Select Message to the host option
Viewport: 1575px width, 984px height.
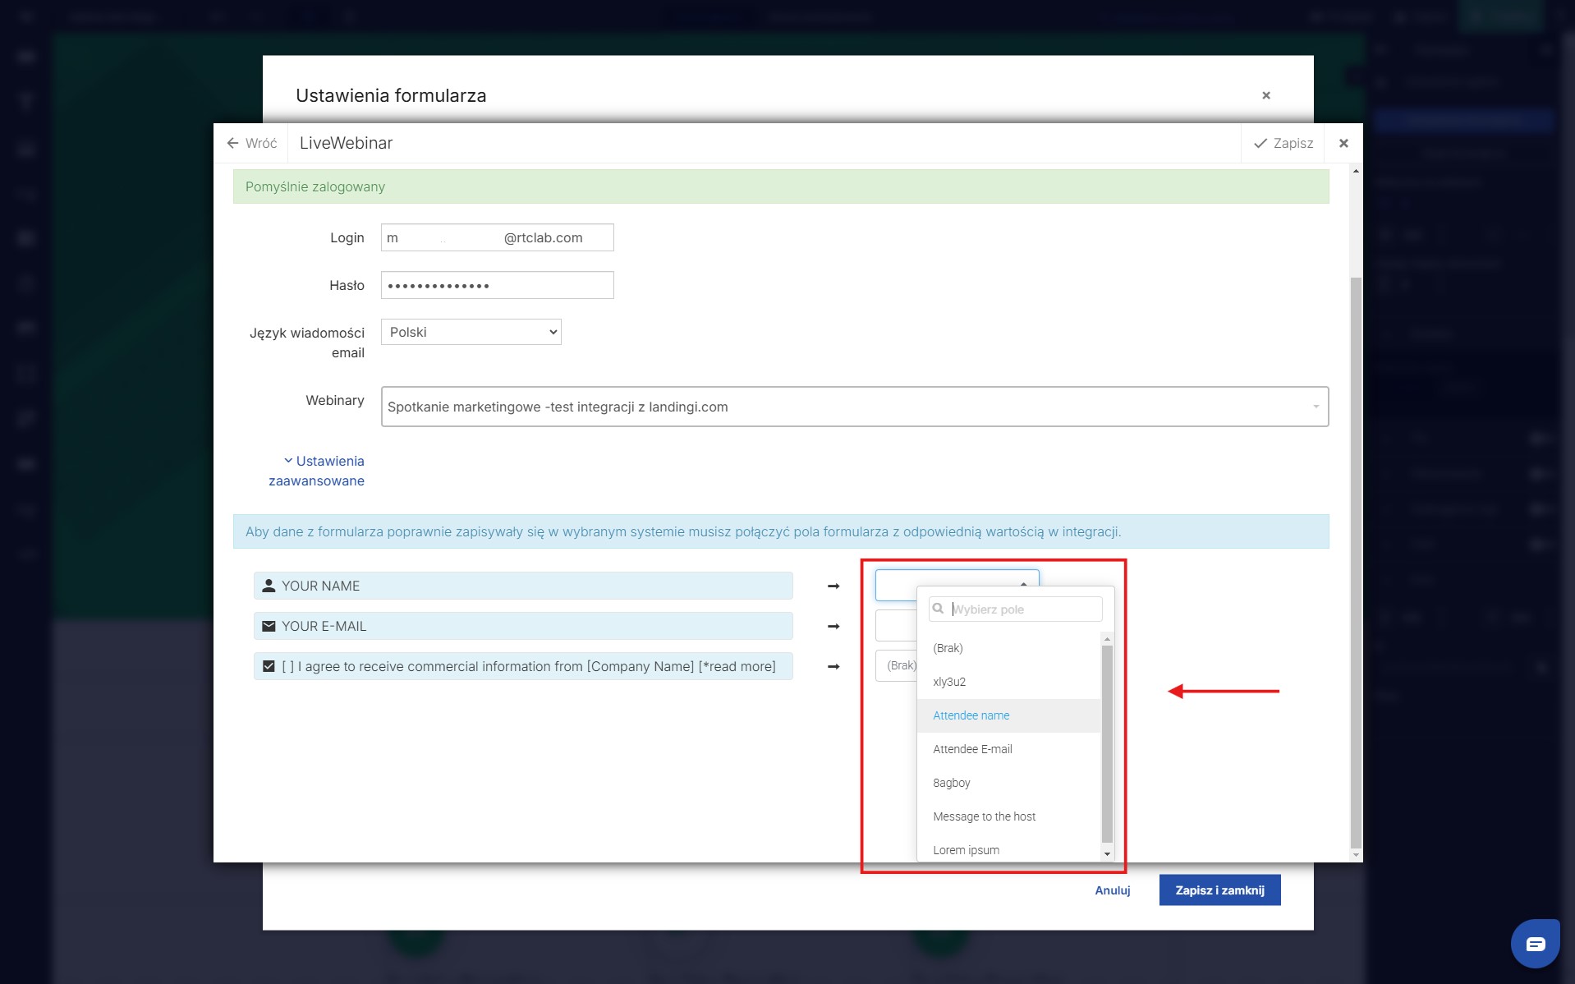pos(984,816)
